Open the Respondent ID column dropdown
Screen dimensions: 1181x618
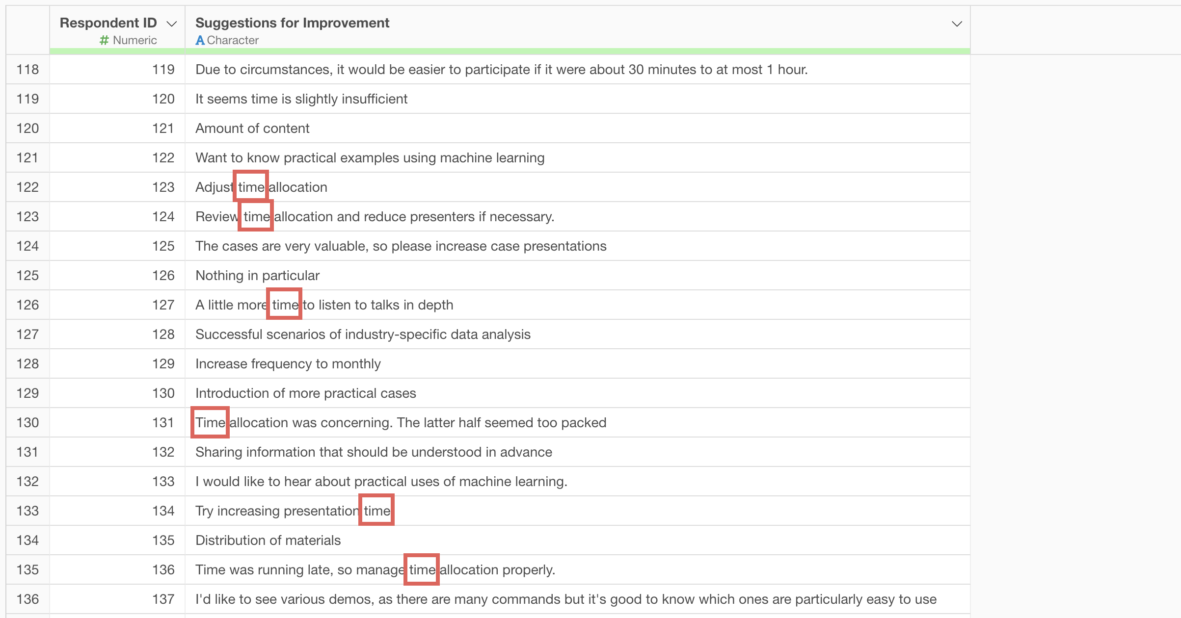coord(171,24)
